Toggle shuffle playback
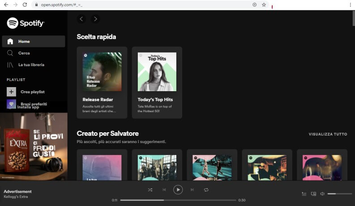Image resolution: width=355 pixels, height=206 pixels. pos(150,190)
